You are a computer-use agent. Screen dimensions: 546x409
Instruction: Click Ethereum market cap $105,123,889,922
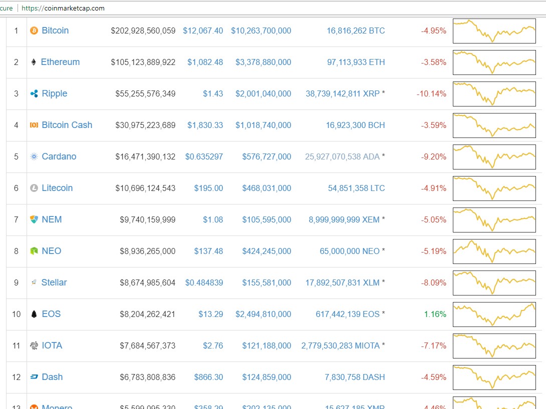coord(143,62)
